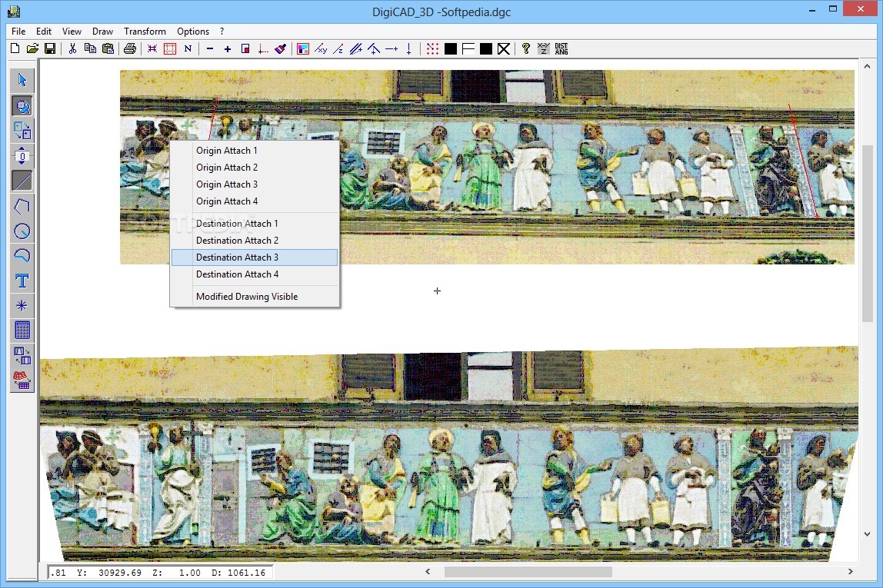
Task: Click the zero value stepper tool
Action: 22,156
